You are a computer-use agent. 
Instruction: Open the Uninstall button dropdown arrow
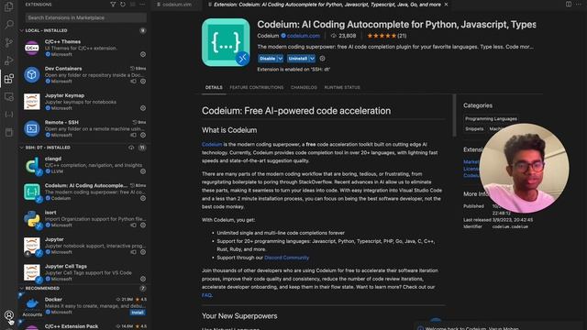312,59
